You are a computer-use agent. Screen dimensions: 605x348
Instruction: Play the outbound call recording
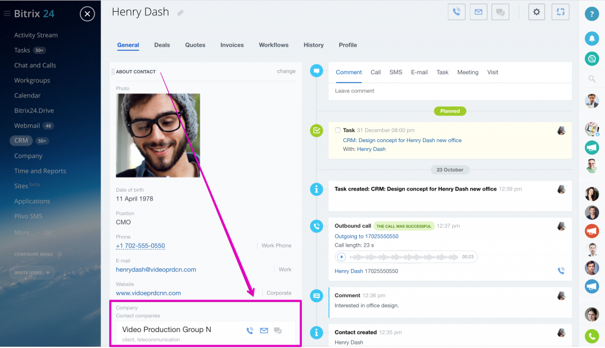(x=341, y=257)
